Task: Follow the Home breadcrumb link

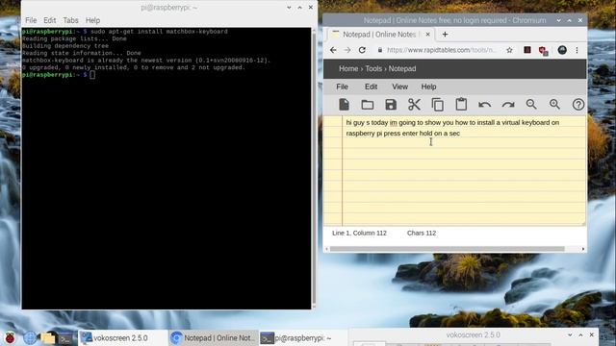Action: [348, 68]
